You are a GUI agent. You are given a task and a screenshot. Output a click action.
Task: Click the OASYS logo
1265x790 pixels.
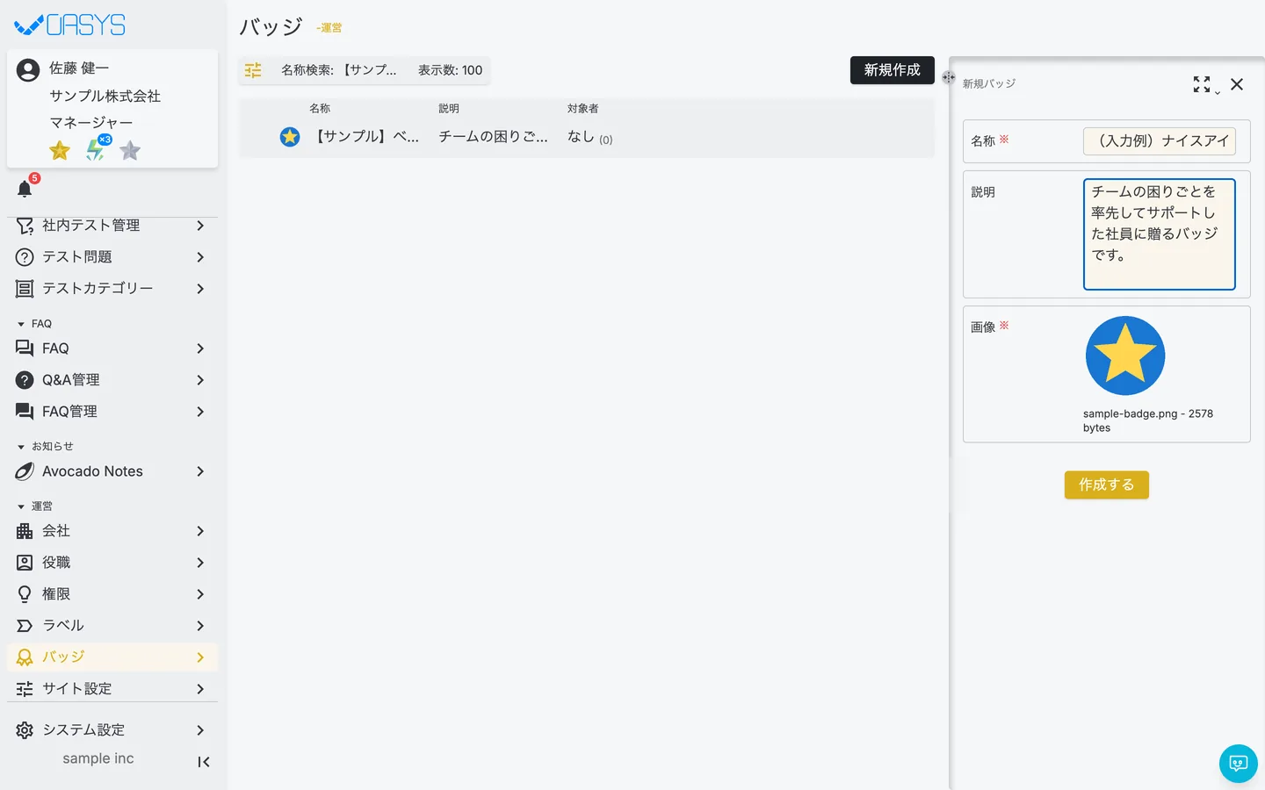(70, 25)
